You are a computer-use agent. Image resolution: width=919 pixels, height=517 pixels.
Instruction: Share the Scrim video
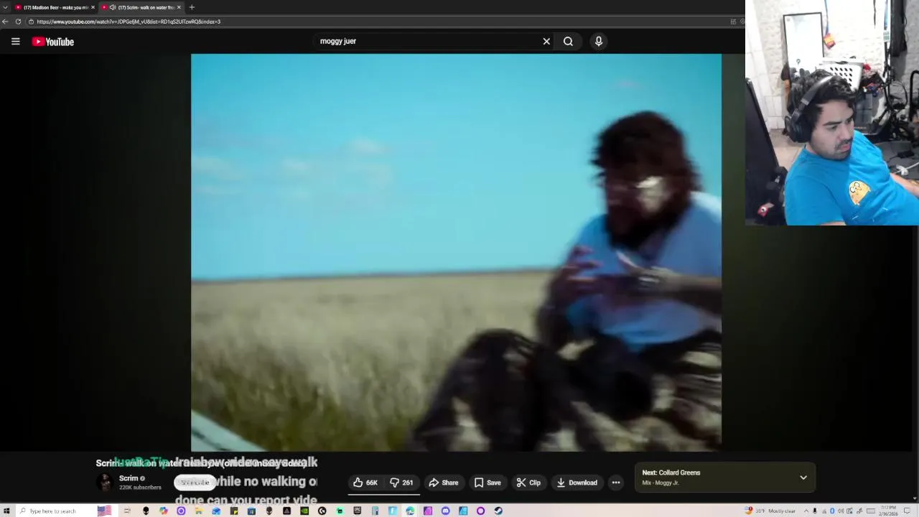tap(443, 483)
